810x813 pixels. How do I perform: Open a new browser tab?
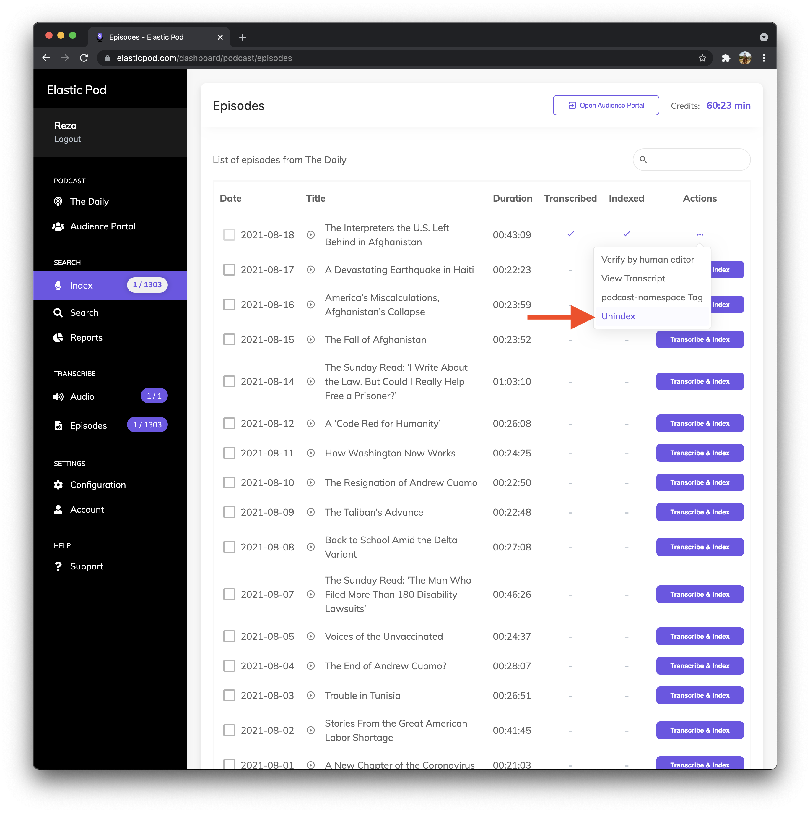point(243,37)
